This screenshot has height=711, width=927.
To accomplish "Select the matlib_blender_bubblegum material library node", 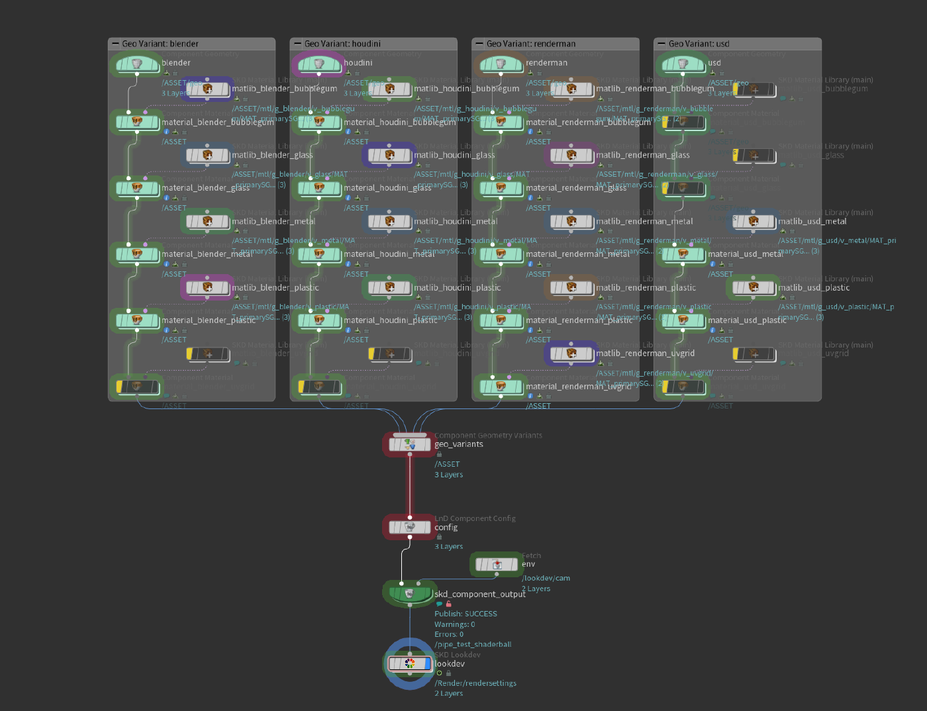I will 207,89.
